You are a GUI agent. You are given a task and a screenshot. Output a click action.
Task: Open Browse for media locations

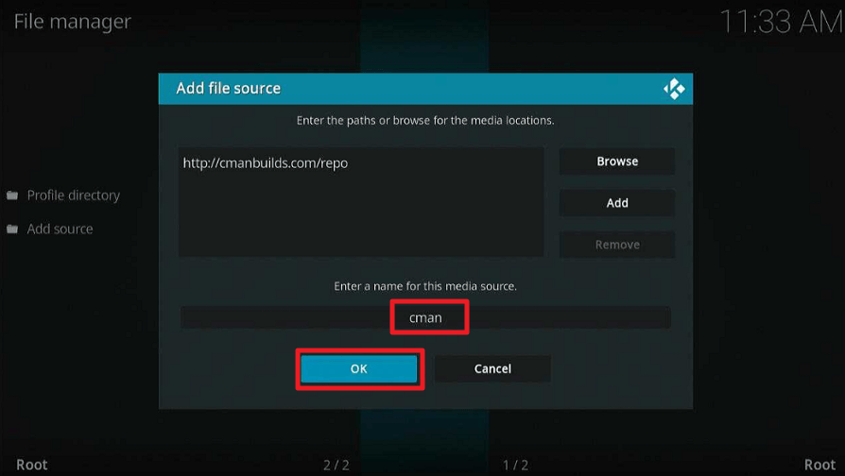point(617,161)
